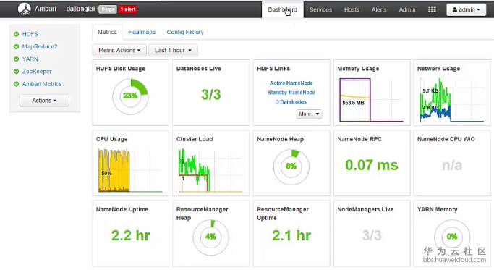Open the Last 1 hour time range dropdown
494x270 pixels.
(x=173, y=51)
